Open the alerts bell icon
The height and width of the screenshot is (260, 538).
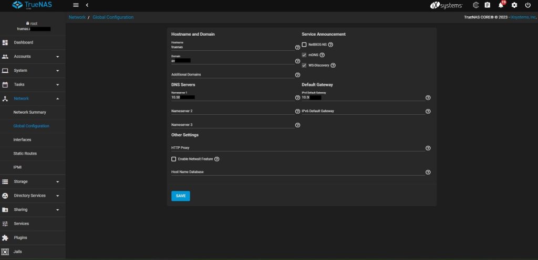point(501,5)
